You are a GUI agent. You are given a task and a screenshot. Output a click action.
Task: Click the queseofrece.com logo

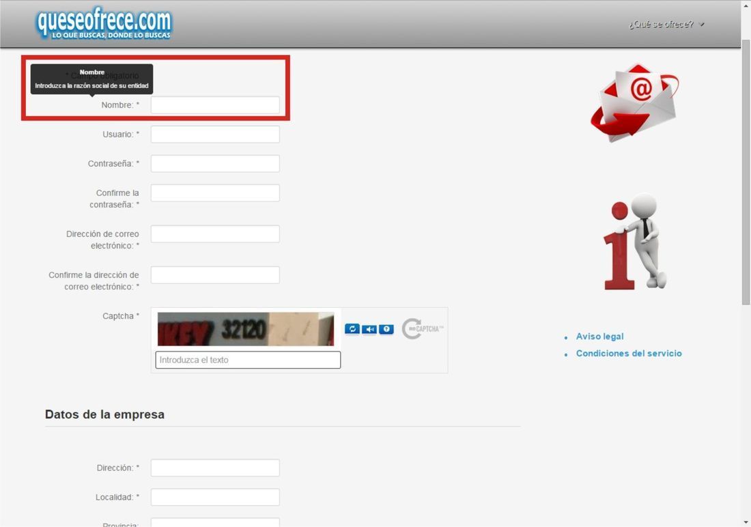click(104, 23)
